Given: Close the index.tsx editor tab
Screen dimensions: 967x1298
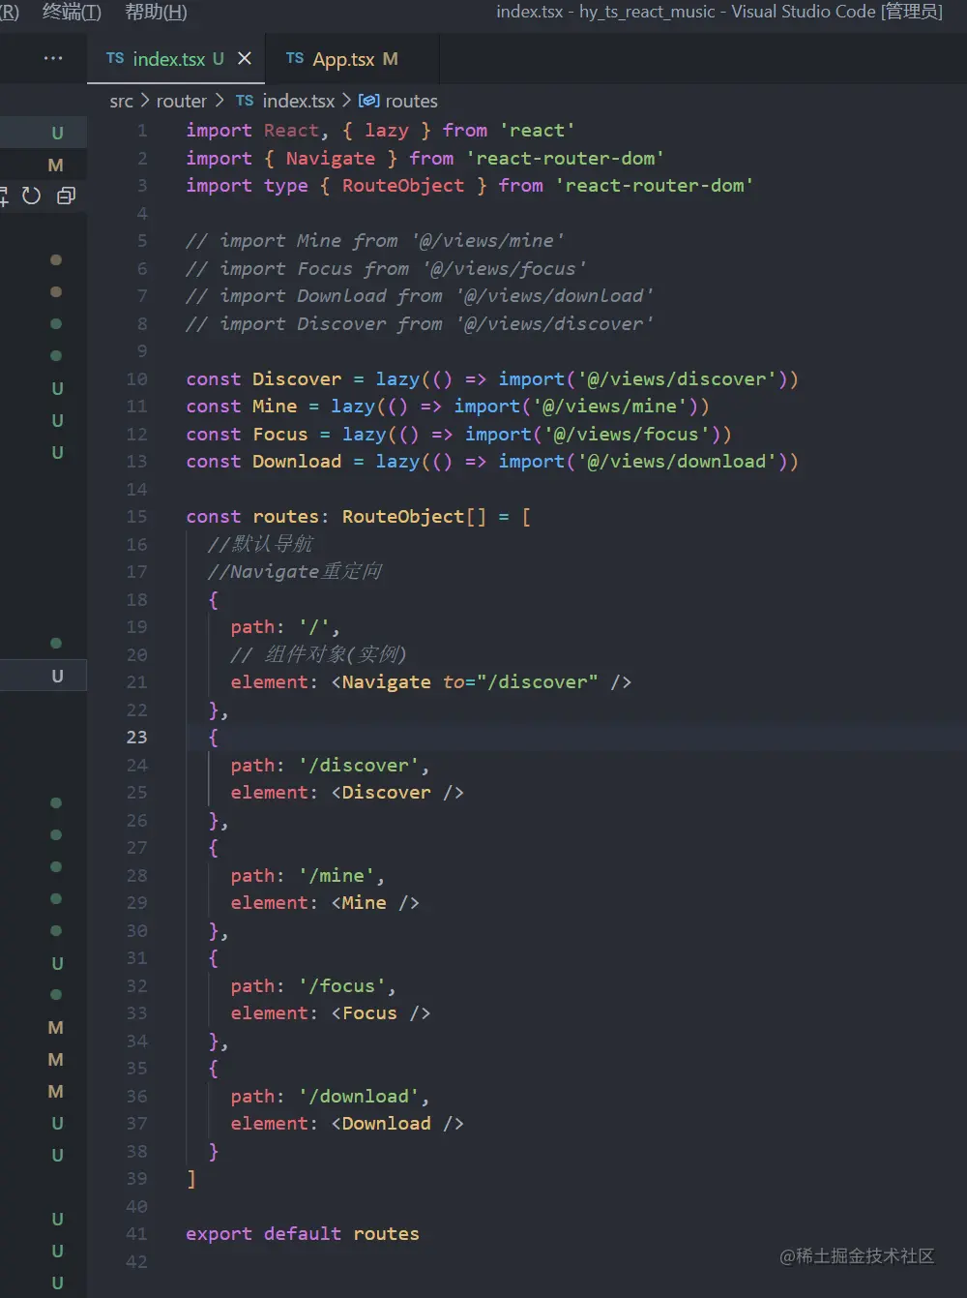Looking at the screenshot, I should click(x=245, y=59).
